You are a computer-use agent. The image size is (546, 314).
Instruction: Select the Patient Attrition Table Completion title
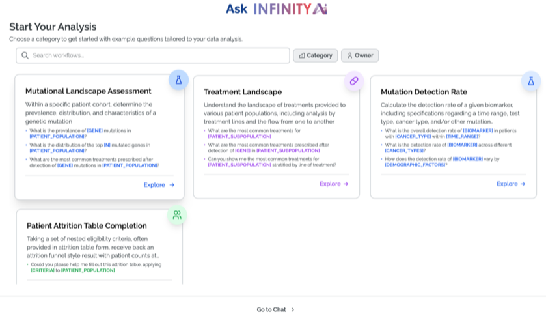click(87, 226)
